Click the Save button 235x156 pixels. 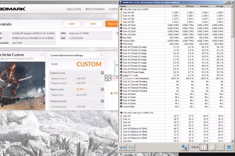pyautogui.click(x=93, y=24)
